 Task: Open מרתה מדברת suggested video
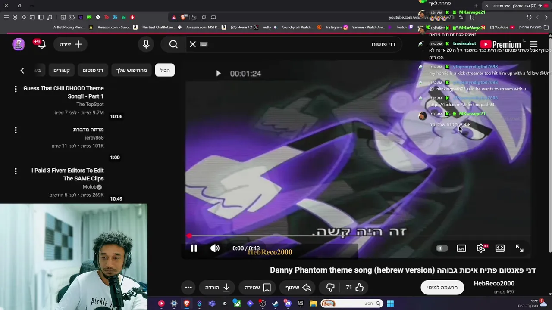[x=88, y=129]
